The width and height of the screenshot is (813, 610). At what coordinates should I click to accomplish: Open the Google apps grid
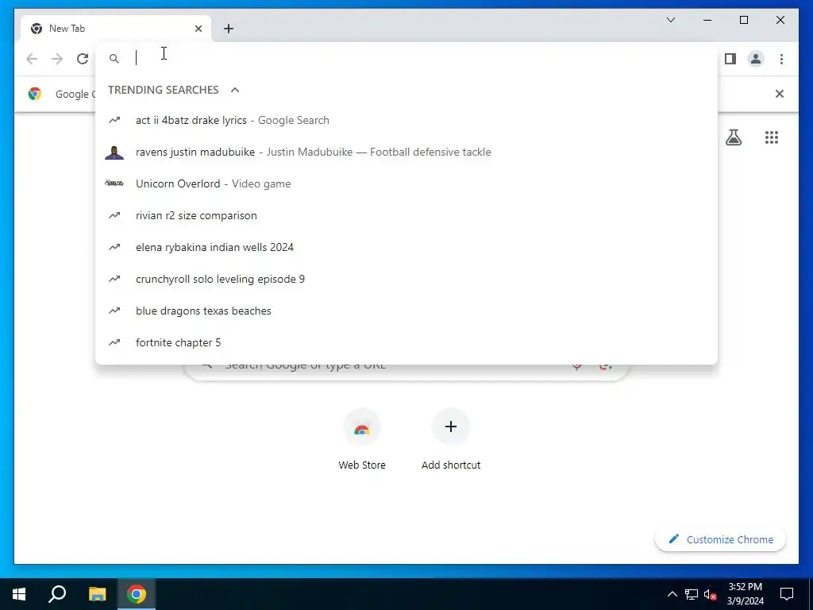(x=772, y=137)
